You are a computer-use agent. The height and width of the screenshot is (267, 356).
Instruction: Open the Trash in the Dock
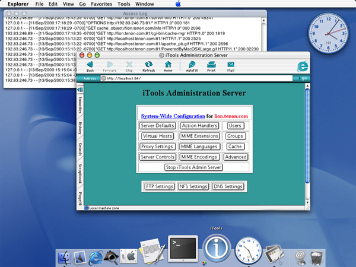316,258
